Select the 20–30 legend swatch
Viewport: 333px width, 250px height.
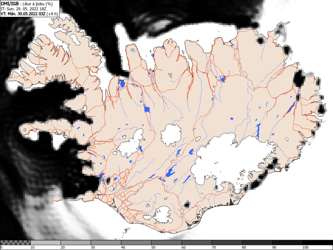coord(76,243)
